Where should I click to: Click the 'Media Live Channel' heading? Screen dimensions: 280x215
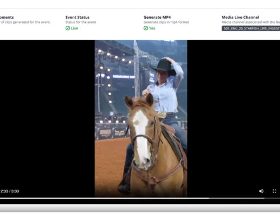240,17
